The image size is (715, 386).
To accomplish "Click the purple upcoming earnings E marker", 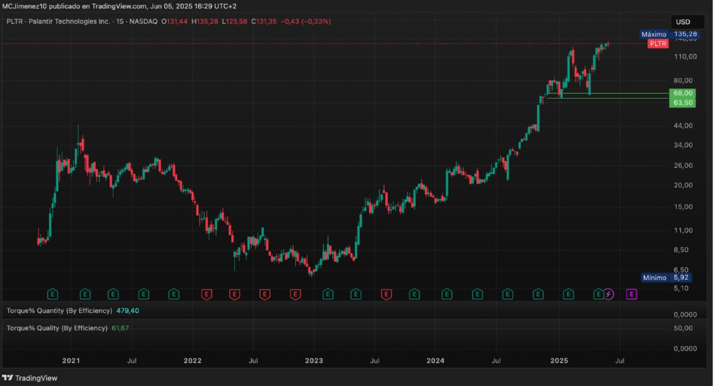I will point(632,295).
